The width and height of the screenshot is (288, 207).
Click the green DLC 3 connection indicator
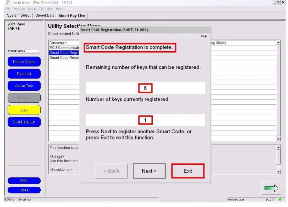coord(280,199)
